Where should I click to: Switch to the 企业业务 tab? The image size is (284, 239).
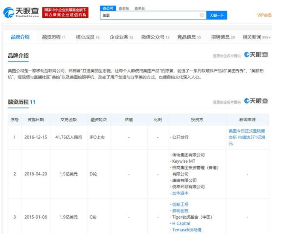tap(122, 37)
